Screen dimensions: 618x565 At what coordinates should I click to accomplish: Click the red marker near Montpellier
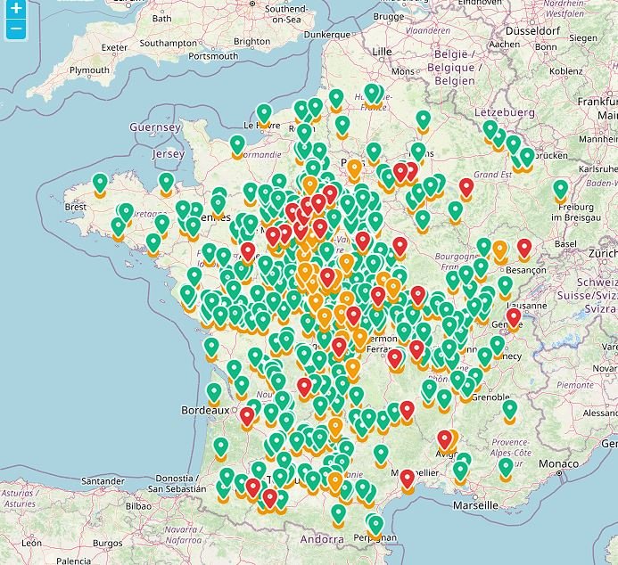click(x=408, y=478)
